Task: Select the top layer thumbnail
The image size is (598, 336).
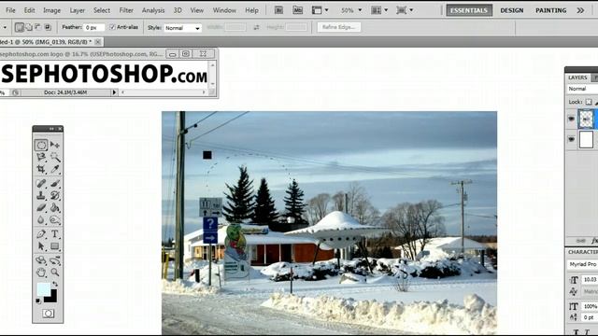Action: 586,119
